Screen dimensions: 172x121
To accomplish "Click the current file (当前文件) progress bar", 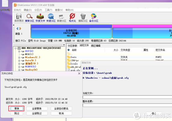I will click(127, 97).
